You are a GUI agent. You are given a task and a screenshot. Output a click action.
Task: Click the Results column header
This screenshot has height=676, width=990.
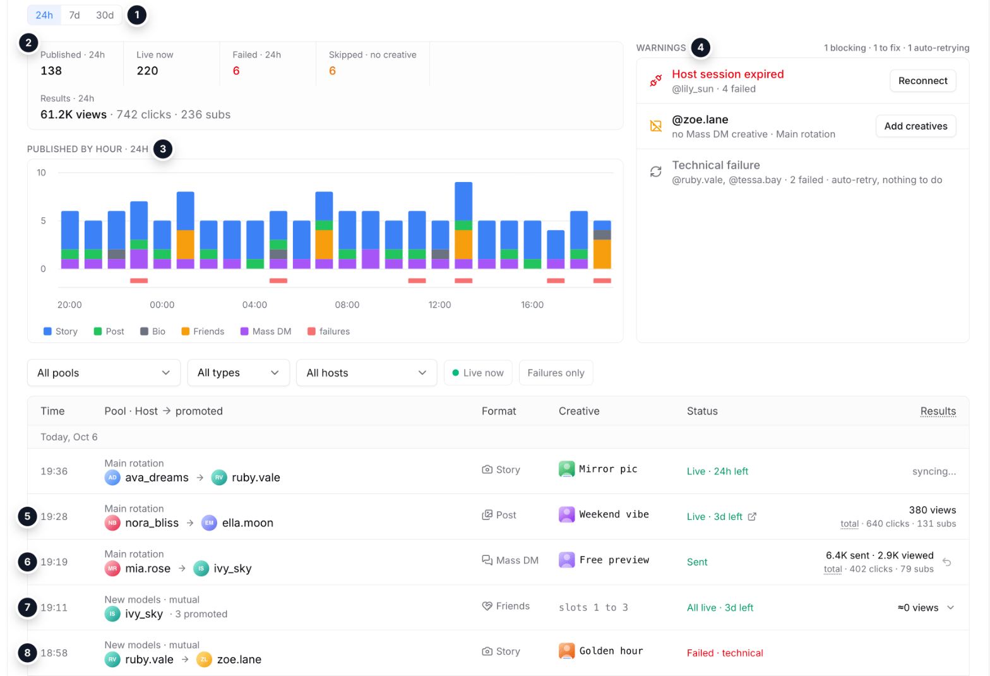pos(938,411)
